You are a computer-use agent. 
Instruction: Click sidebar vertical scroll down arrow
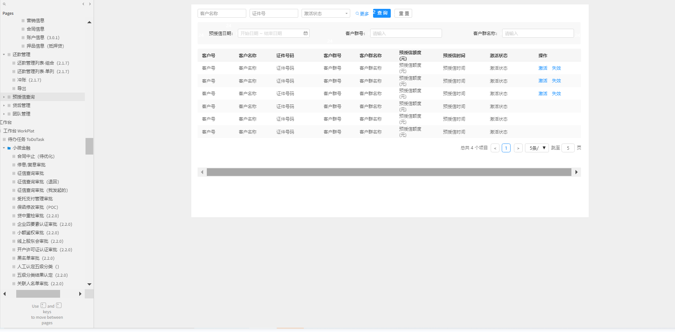click(x=89, y=284)
